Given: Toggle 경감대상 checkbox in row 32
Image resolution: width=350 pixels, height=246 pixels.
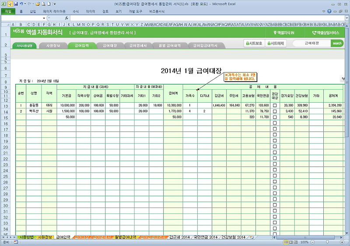Looking at the screenshot, I should click(x=275, y=217).
